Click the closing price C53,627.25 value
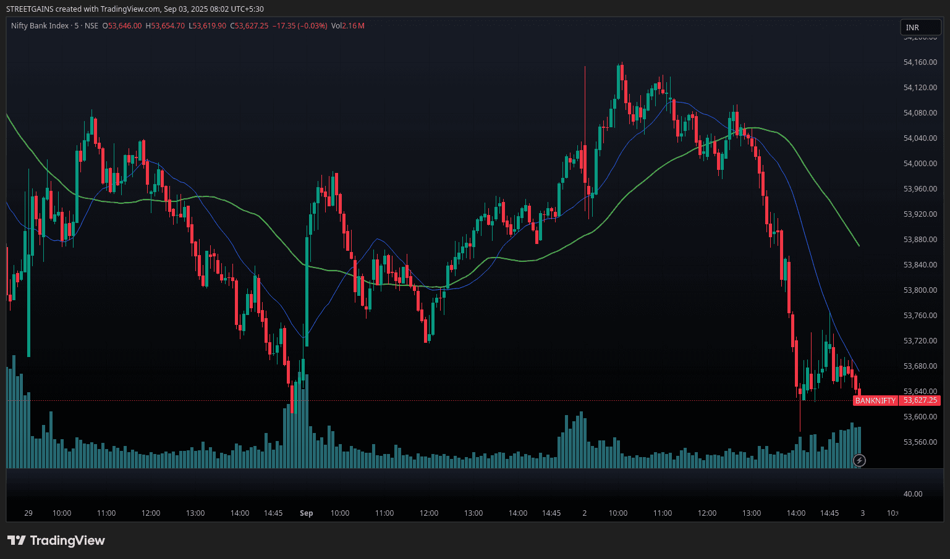 249,26
